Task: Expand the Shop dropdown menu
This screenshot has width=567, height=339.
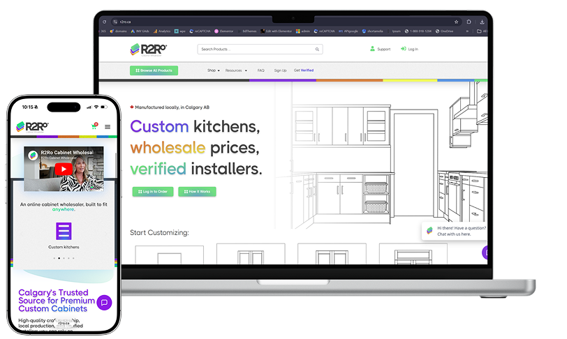Action: [x=214, y=70]
